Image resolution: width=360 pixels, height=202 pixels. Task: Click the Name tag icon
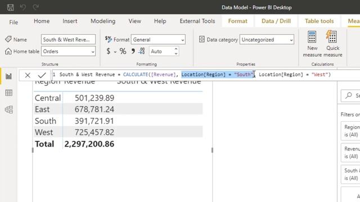coord(8,39)
